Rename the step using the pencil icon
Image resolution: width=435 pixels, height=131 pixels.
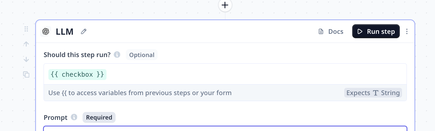click(84, 31)
